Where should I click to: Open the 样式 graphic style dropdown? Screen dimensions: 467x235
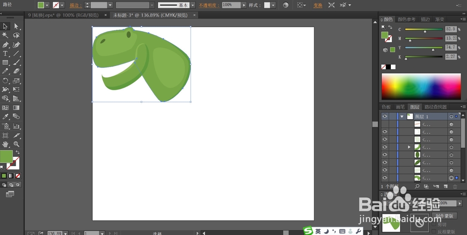pos(273,5)
